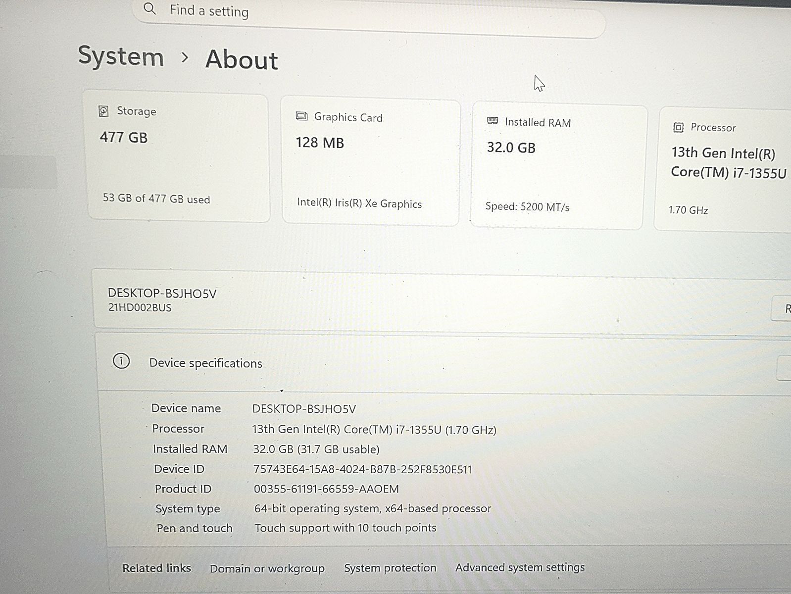Click the Graphics Card icon

point(301,116)
